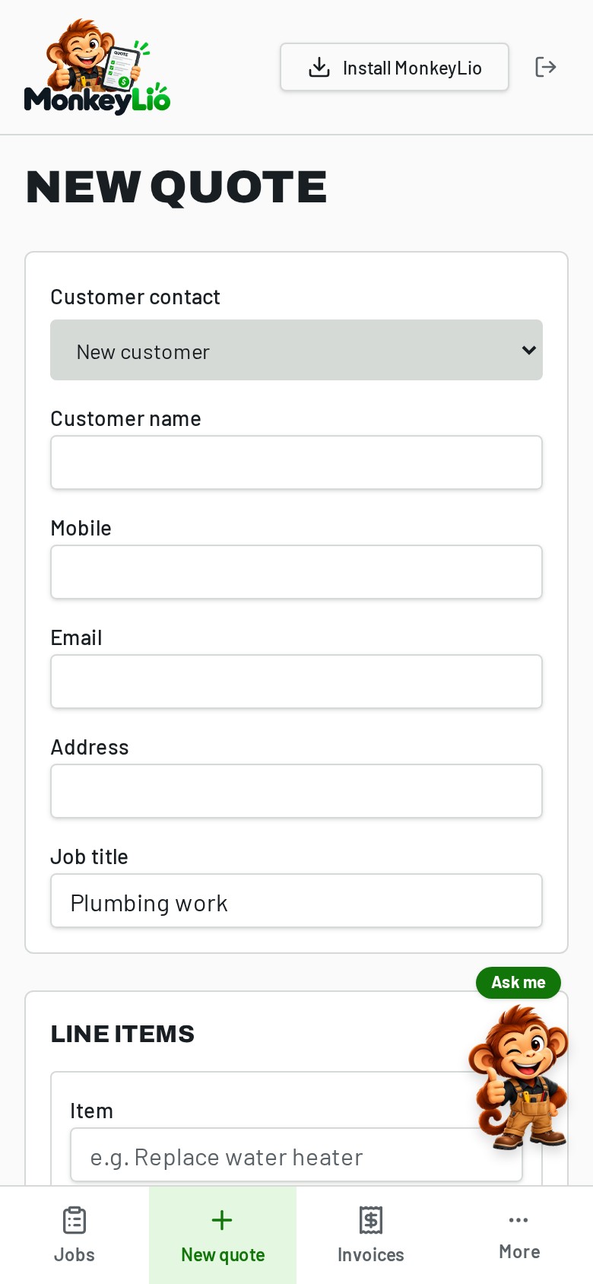Focus the Customer name field
This screenshot has width=593, height=1284.
point(296,462)
